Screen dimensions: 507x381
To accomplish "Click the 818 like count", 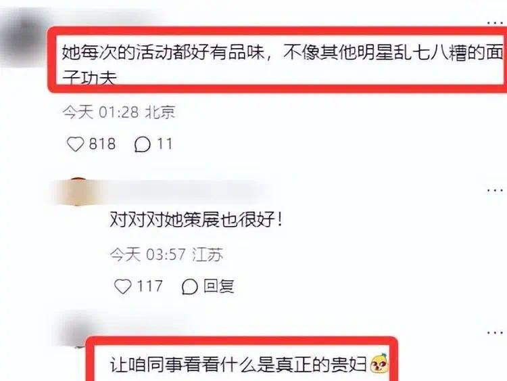I will coord(102,144).
